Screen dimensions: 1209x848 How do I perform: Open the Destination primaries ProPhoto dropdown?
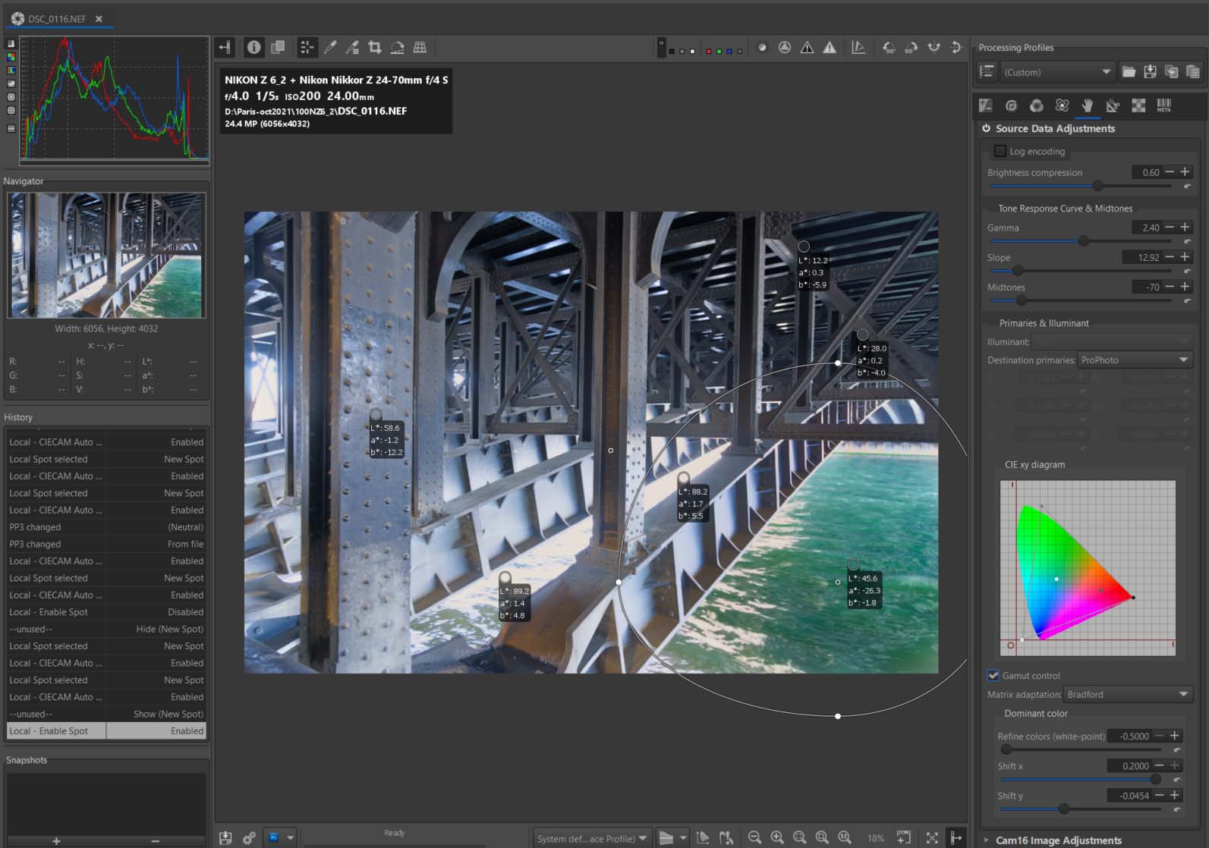(1134, 360)
